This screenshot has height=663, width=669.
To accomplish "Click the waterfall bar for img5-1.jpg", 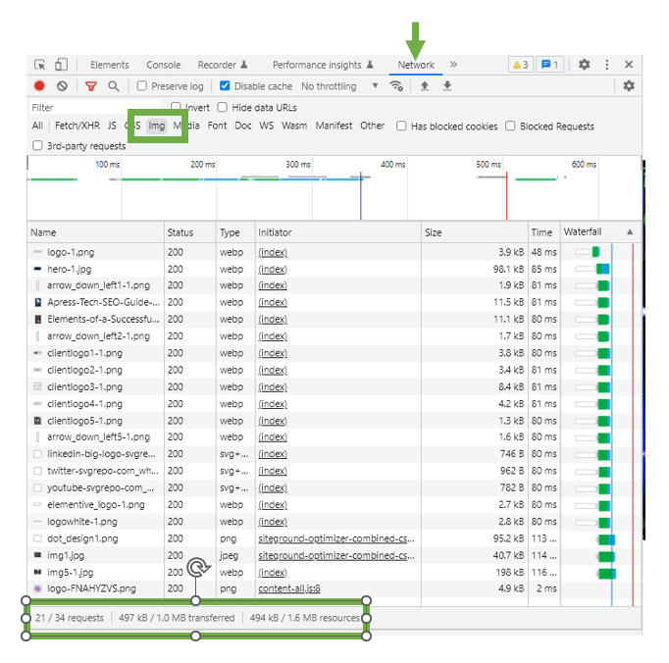I will [606, 574].
